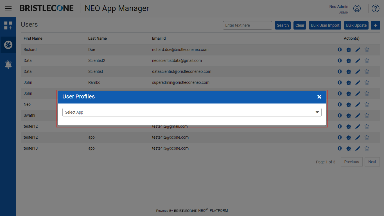Click the Email Id column header
The width and height of the screenshot is (384, 216).
(159, 38)
